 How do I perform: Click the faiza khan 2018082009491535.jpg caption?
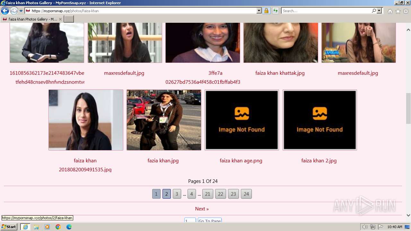pyautogui.click(x=85, y=165)
